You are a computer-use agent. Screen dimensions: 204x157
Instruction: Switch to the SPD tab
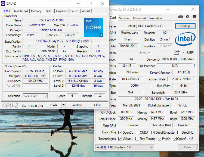click(x=48, y=11)
